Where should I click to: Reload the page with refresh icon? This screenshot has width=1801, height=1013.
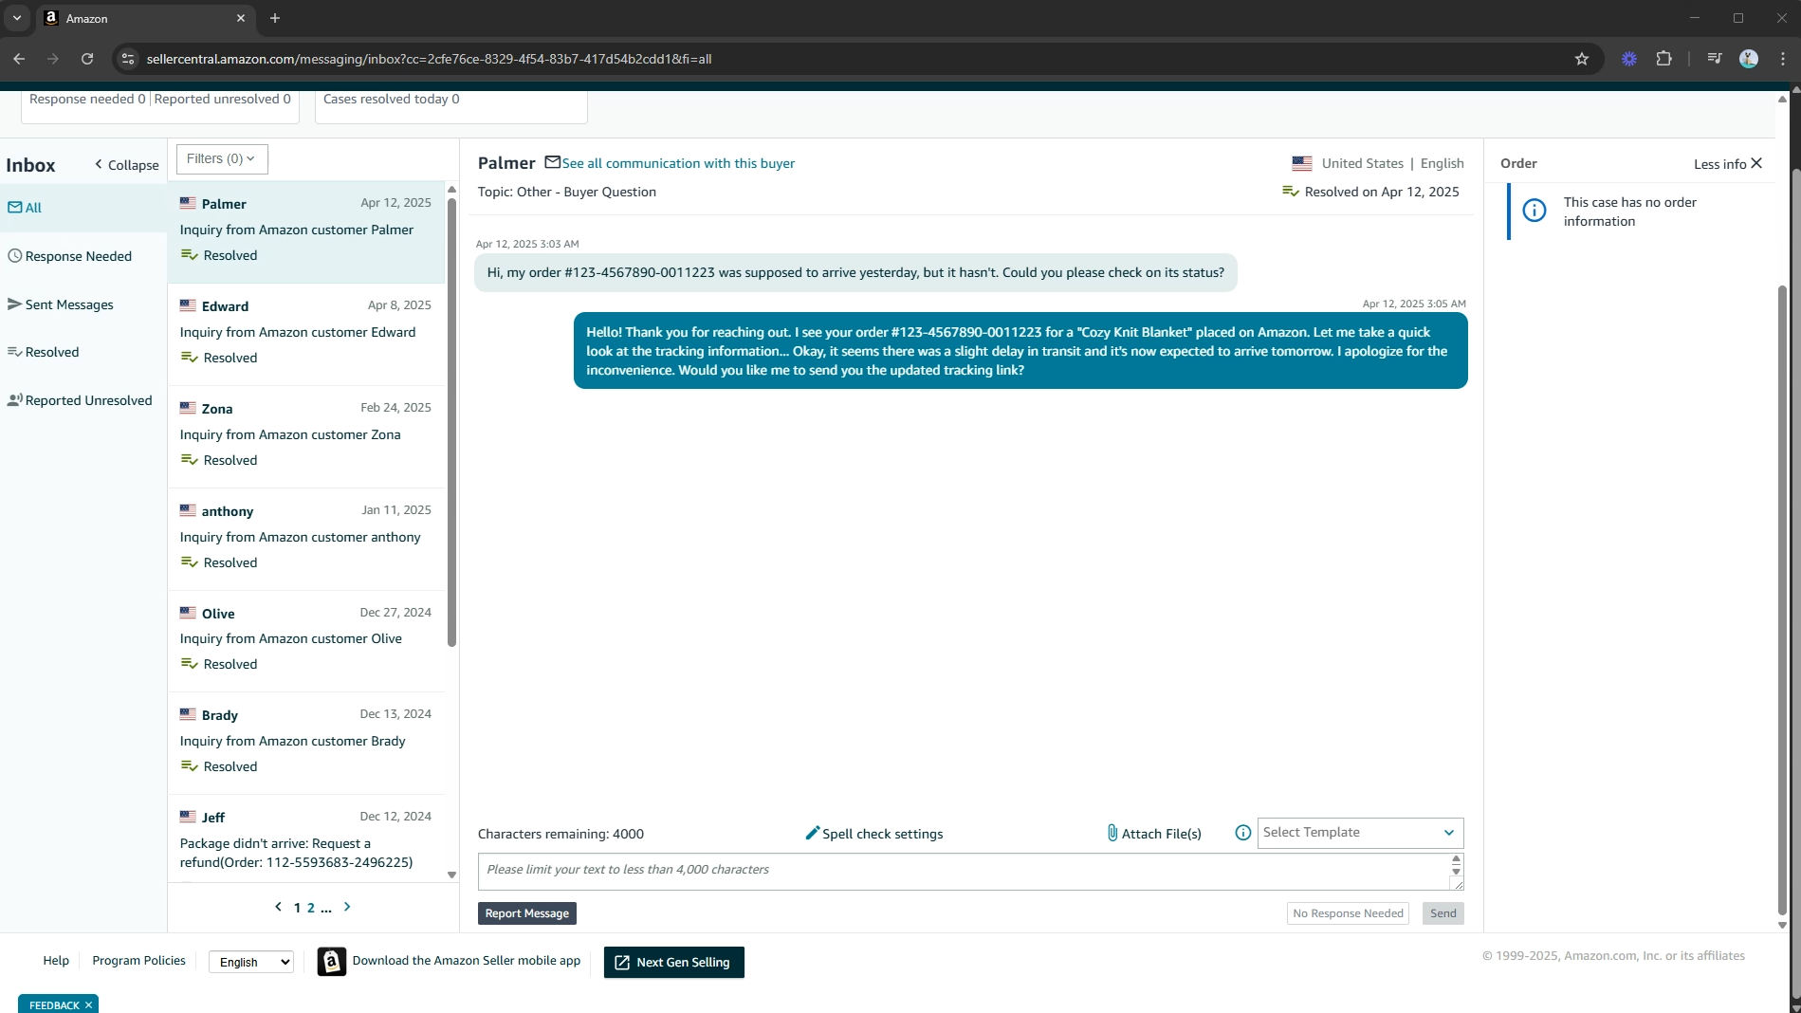tap(87, 59)
